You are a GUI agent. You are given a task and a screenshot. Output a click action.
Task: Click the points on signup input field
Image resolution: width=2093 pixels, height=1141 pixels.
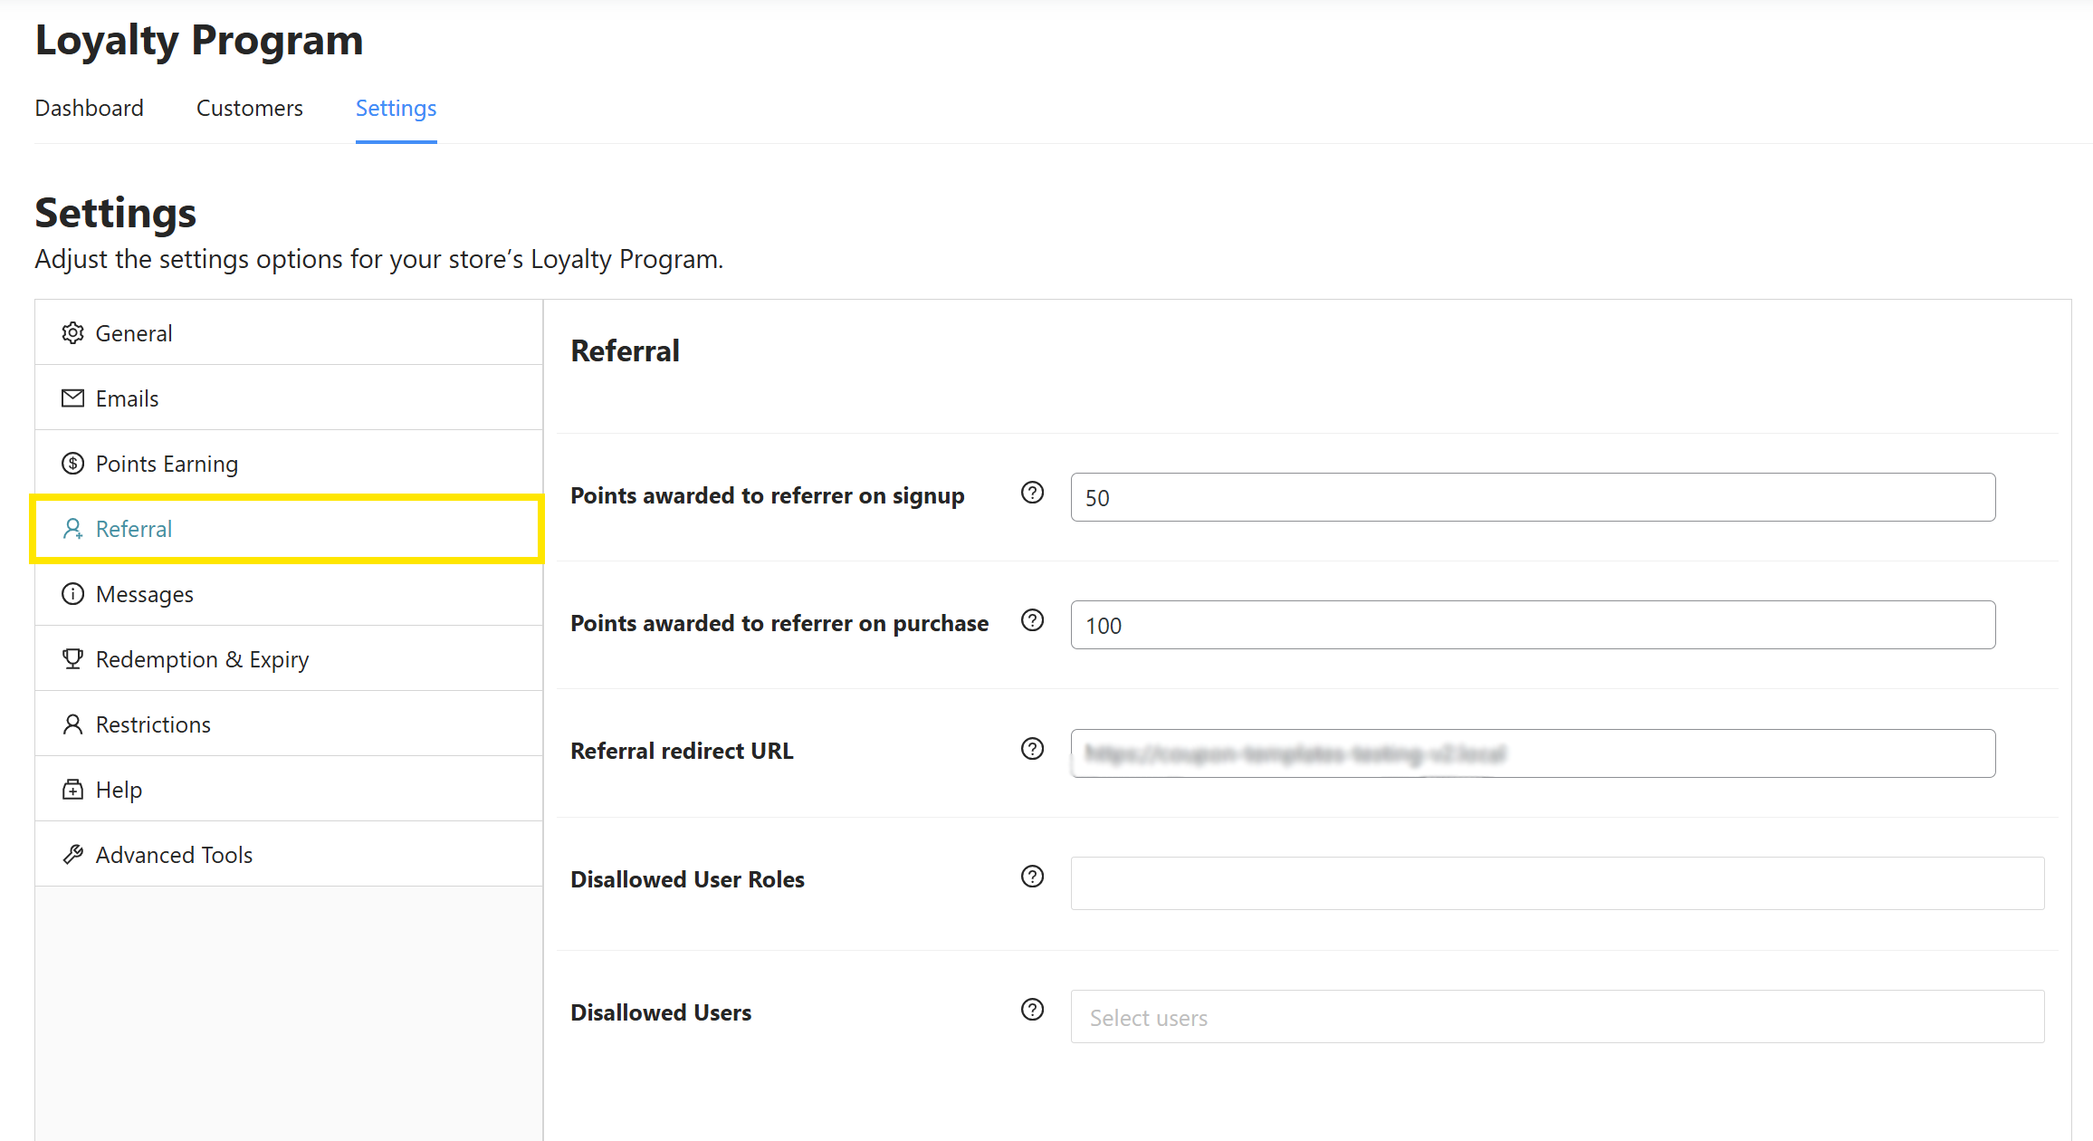point(1532,497)
